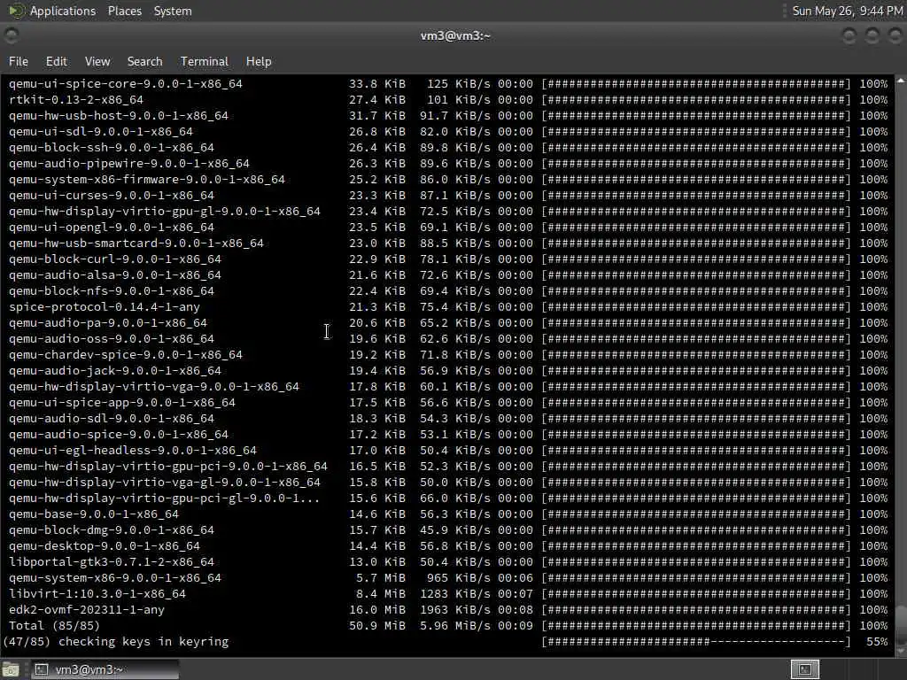Select qemu-block-curl-9.0.0-1-x86_64 text
The image size is (907, 680).
pyautogui.click(x=115, y=259)
